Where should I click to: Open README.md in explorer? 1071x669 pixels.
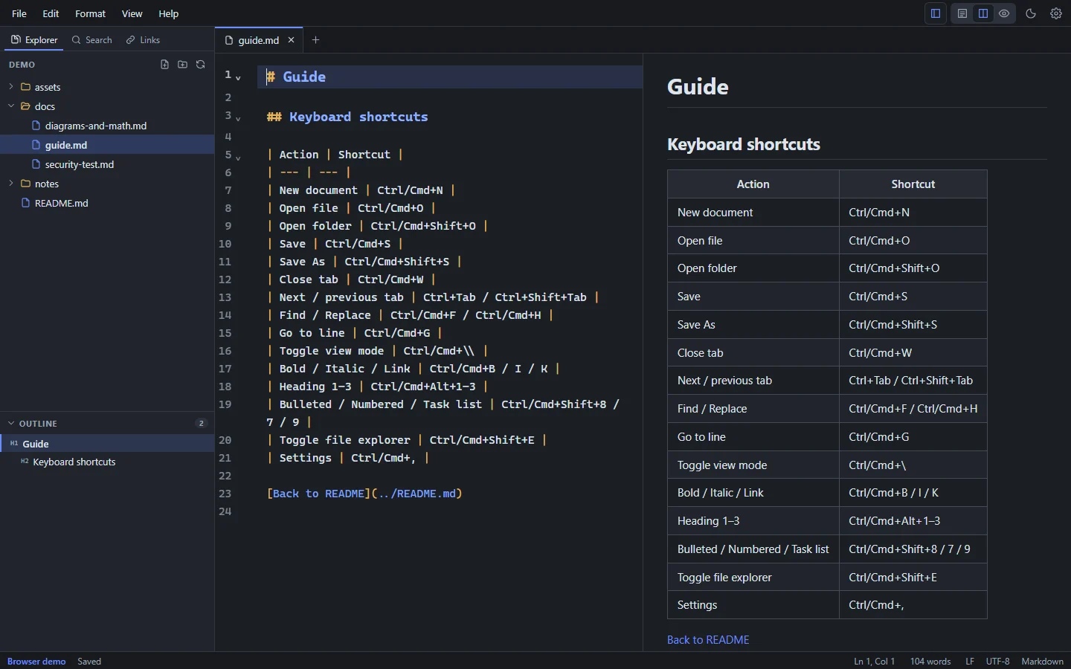[x=107, y=203]
